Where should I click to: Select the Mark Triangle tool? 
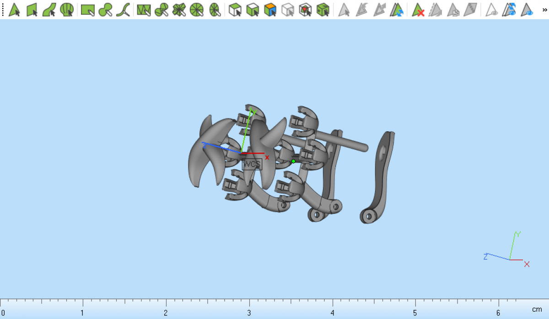(x=14, y=10)
